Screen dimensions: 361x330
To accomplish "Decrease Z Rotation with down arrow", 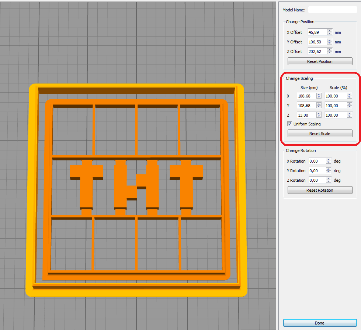I will [329, 182].
